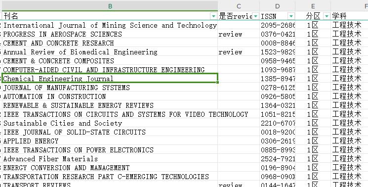Select ISSN cell 0196-8904
Screen dimensions: 368x187
pos(278,168)
